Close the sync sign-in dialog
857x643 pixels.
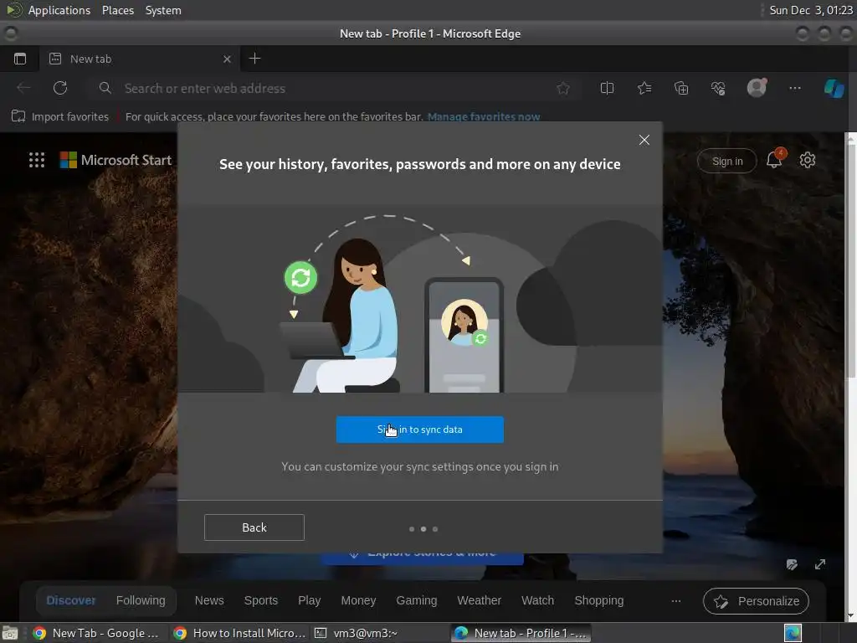[x=644, y=140]
